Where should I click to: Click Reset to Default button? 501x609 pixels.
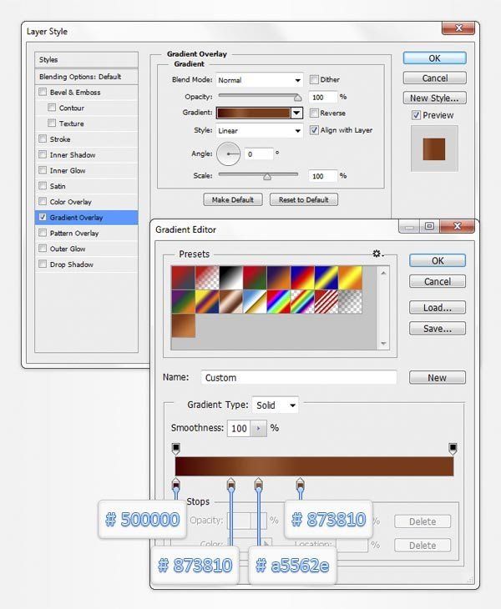pos(304,199)
